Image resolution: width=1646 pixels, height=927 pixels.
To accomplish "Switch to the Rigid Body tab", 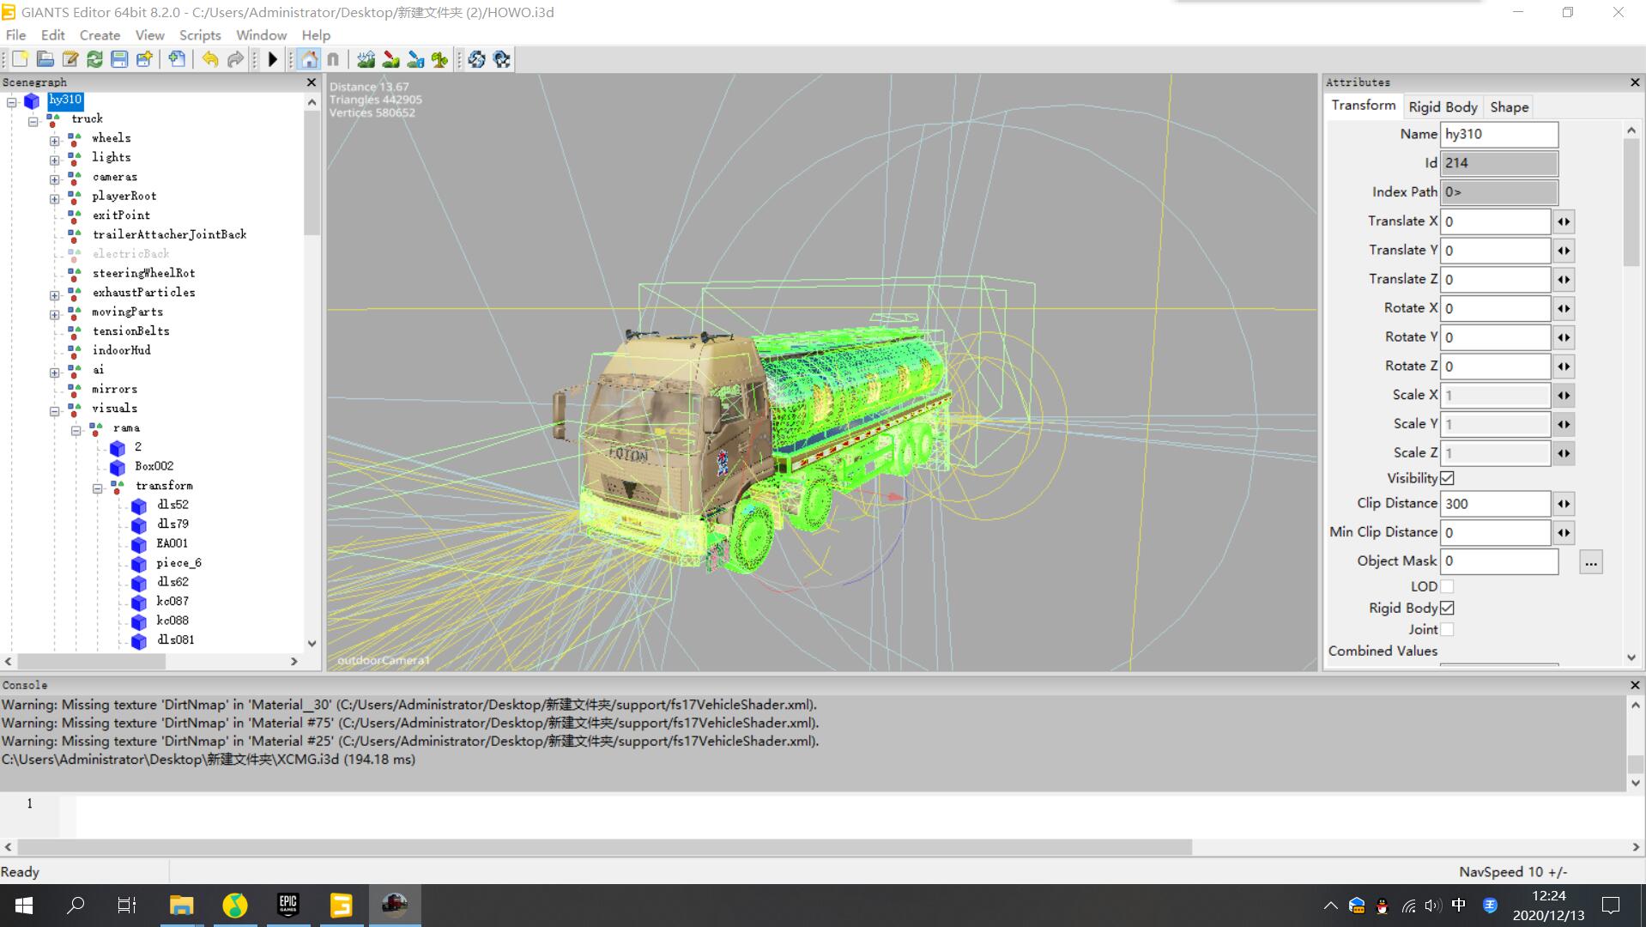I will click(1443, 107).
